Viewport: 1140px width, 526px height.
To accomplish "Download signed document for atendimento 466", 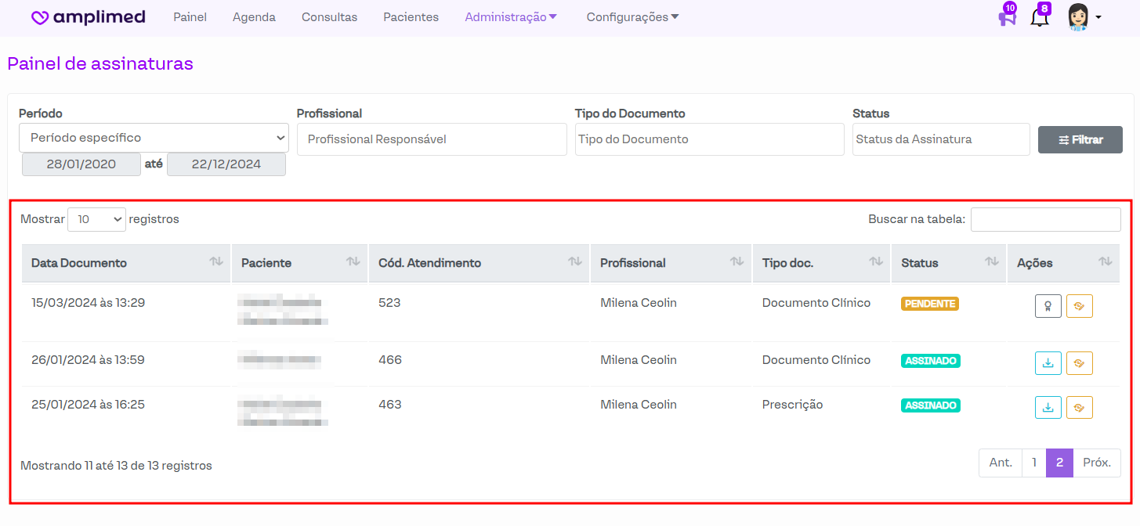I will point(1048,363).
